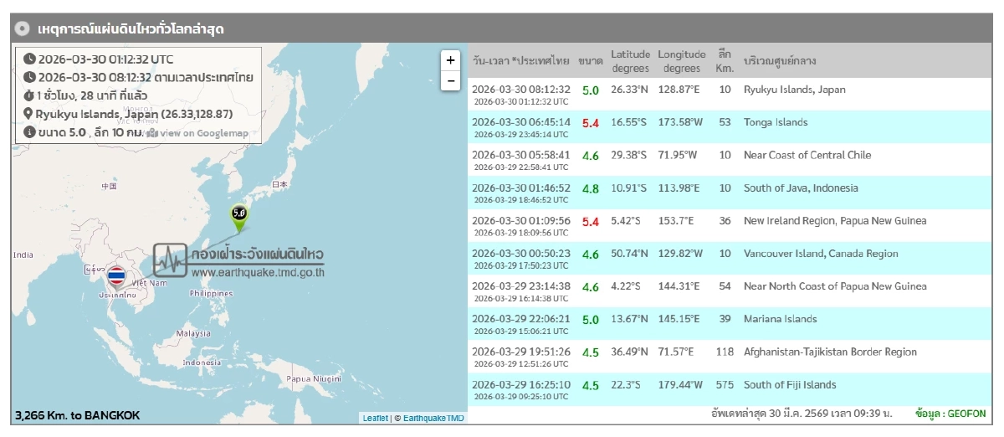Zoom out on the earthquake map
The width and height of the screenshot is (1004, 437).
[450, 80]
